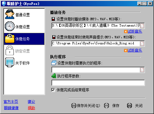The width and height of the screenshot is (154, 114).
Task: Select the 锁定设置 tab
Action: [24, 51]
